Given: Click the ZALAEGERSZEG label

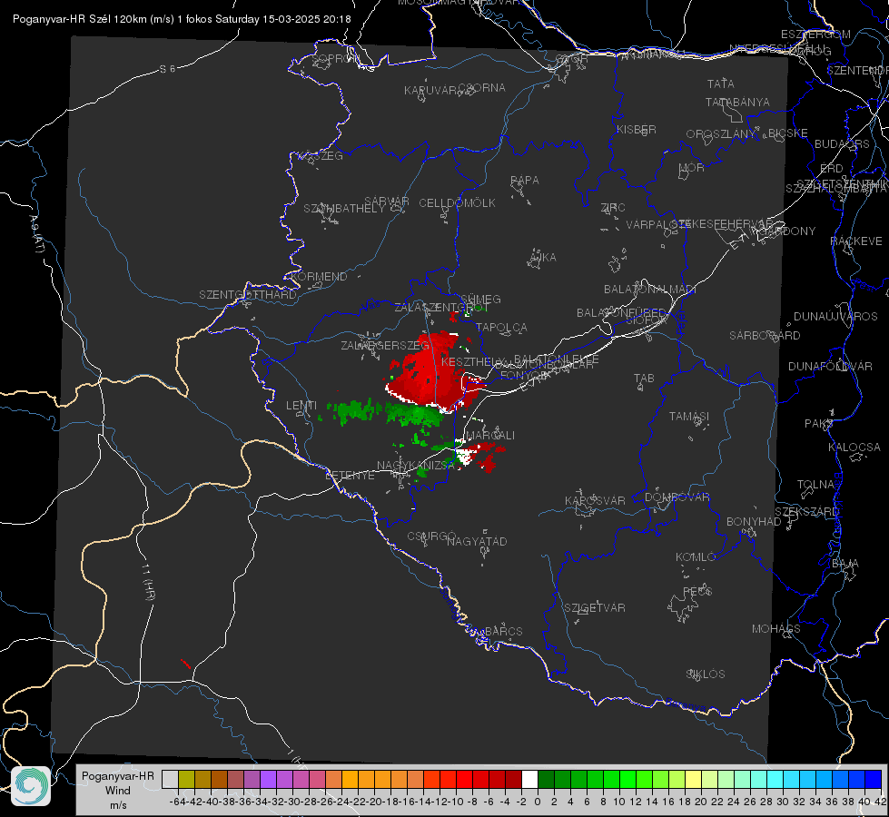Looking at the screenshot, I should (x=385, y=345).
